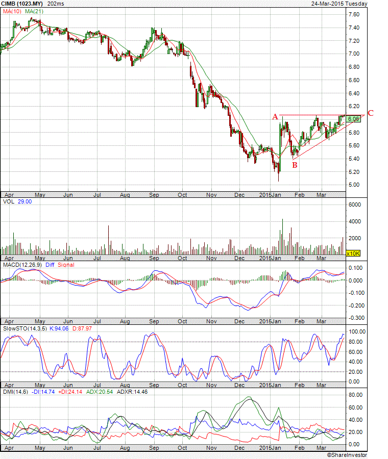Viewport: 388px width, 459px height.
Task: Click the SlowSTO(14,3,5) indicator label
Action: 25,329
